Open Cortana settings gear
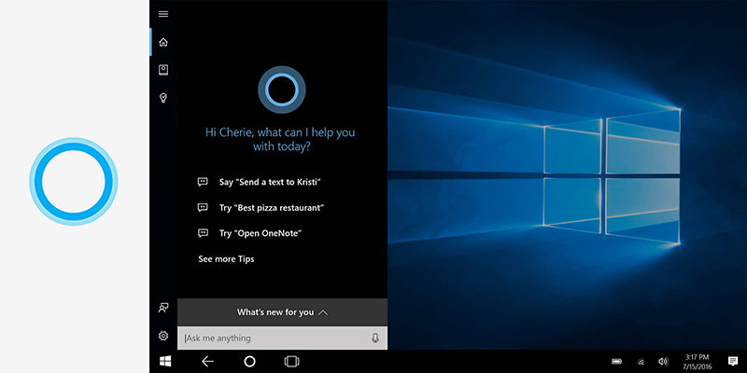The image size is (747, 373). (163, 336)
